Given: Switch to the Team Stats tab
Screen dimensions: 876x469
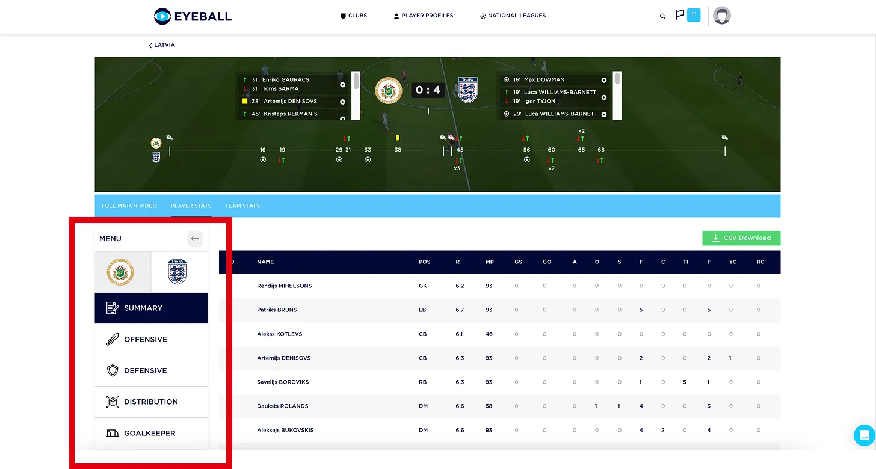Looking at the screenshot, I should point(242,206).
